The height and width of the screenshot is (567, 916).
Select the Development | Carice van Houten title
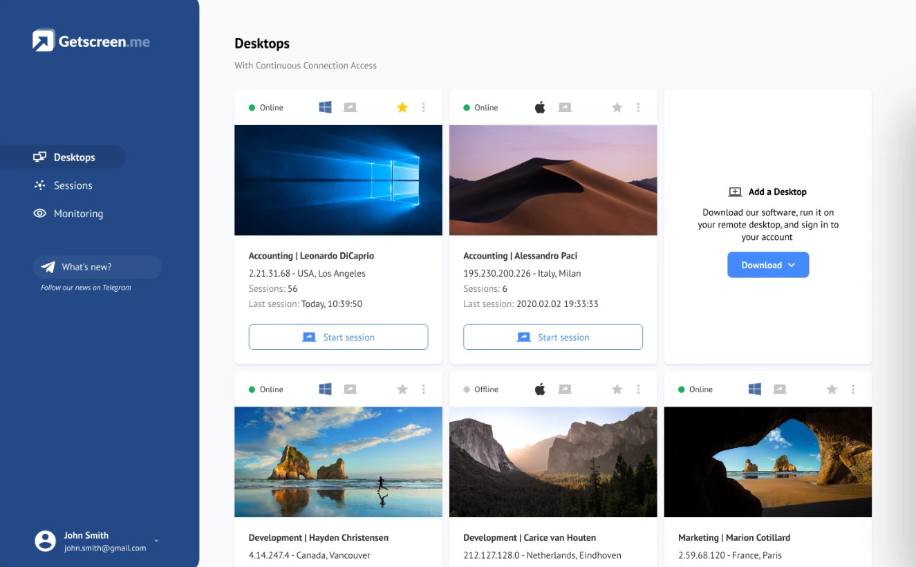click(530, 538)
